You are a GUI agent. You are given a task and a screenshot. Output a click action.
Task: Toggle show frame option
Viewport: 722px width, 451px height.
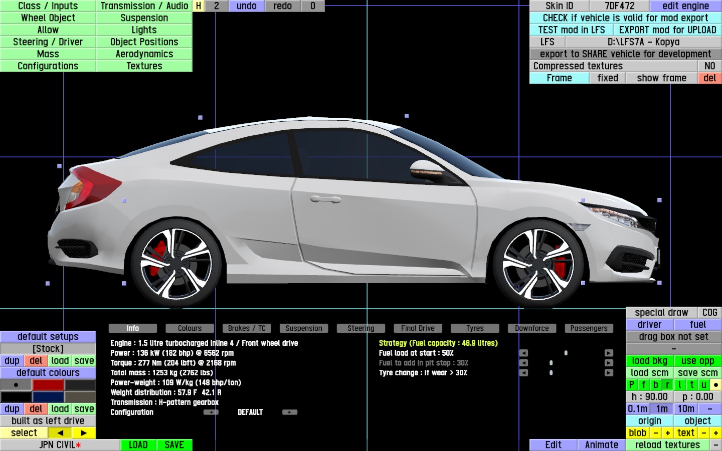coord(662,78)
